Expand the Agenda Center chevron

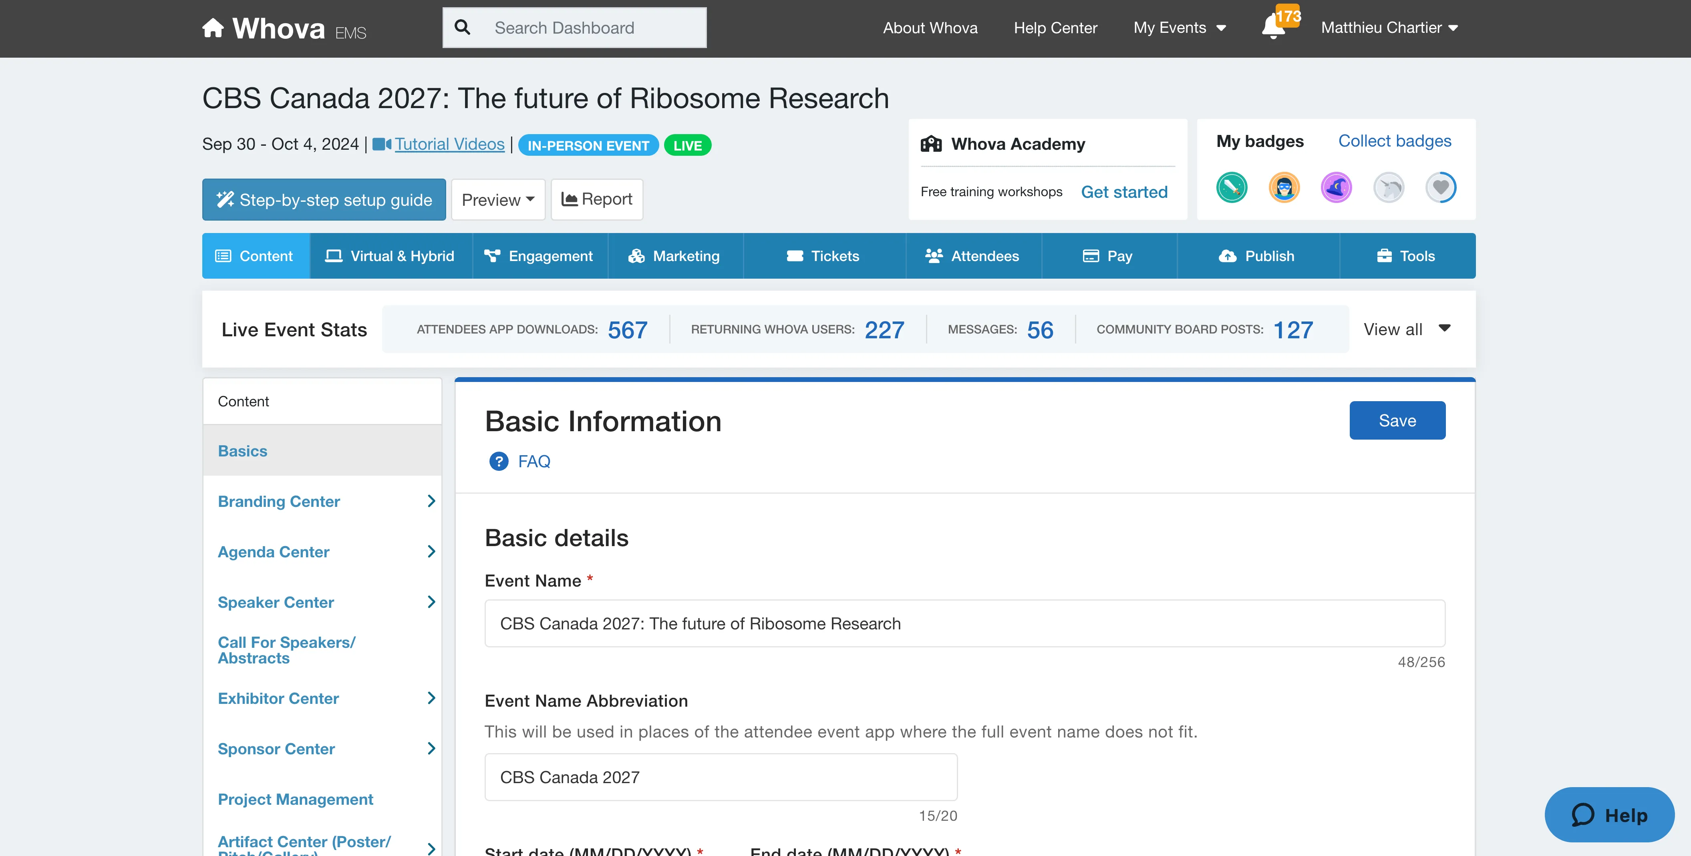click(x=431, y=551)
